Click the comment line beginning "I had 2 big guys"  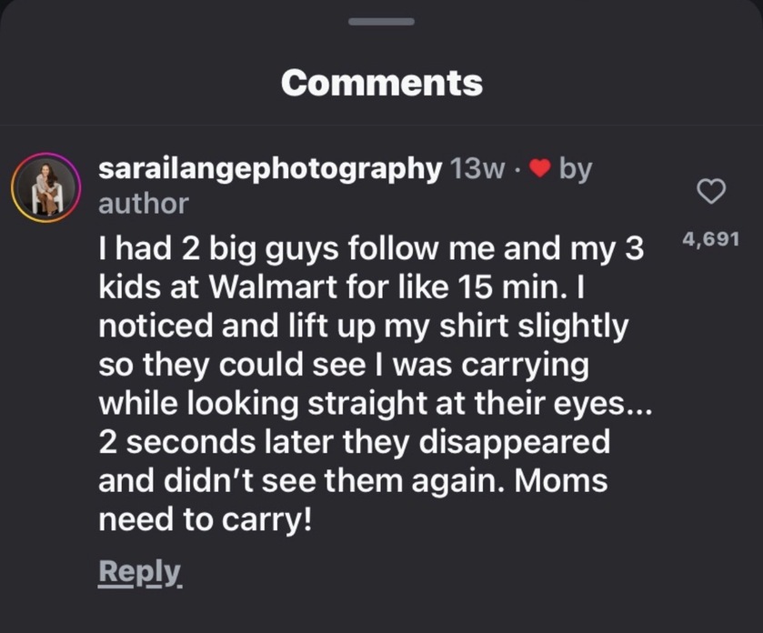[370, 248]
